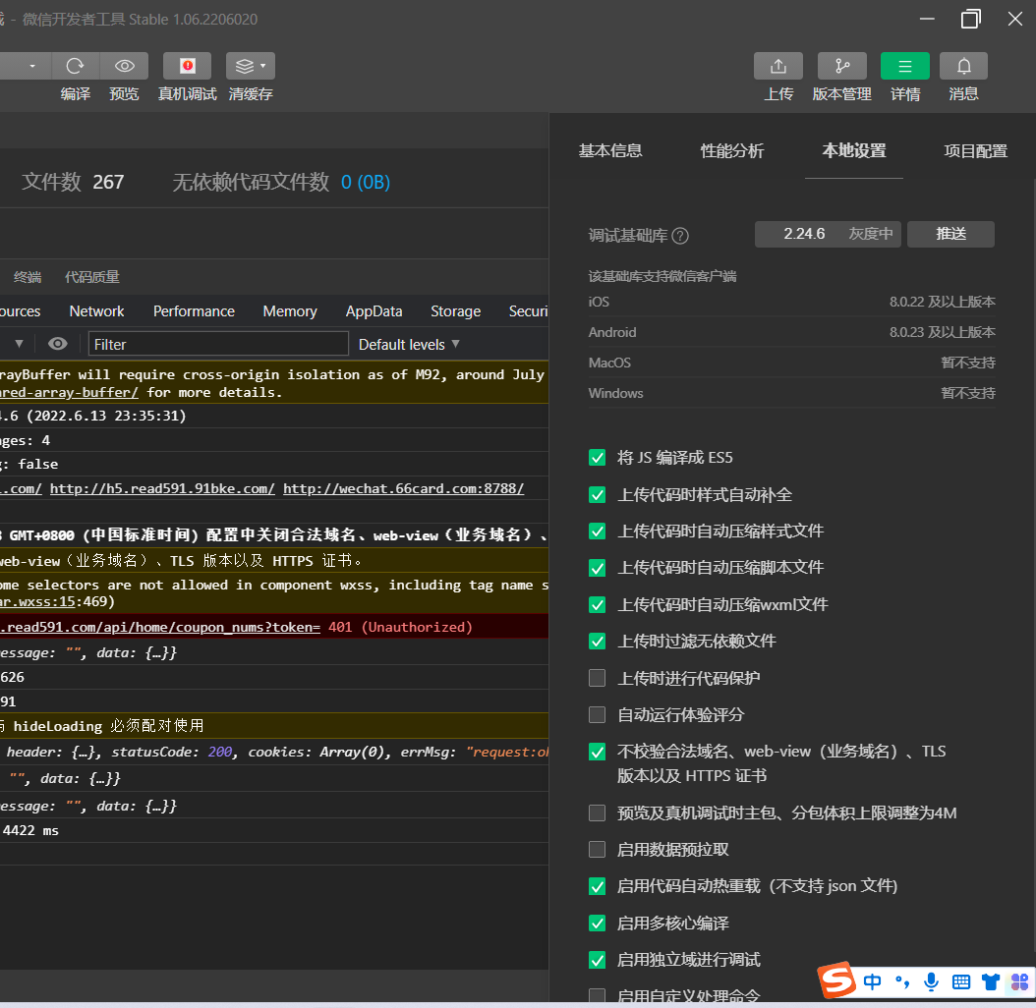Toggle 不校验合法域名 checkbox
The width and height of the screenshot is (1036, 1008).
pyautogui.click(x=598, y=752)
